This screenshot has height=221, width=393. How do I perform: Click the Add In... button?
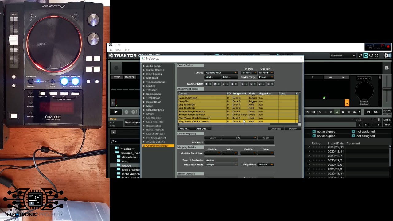186,129
